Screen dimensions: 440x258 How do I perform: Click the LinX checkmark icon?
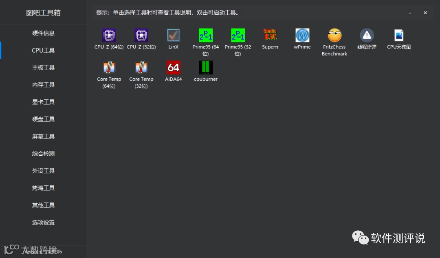pyautogui.click(x=174, y=35)
